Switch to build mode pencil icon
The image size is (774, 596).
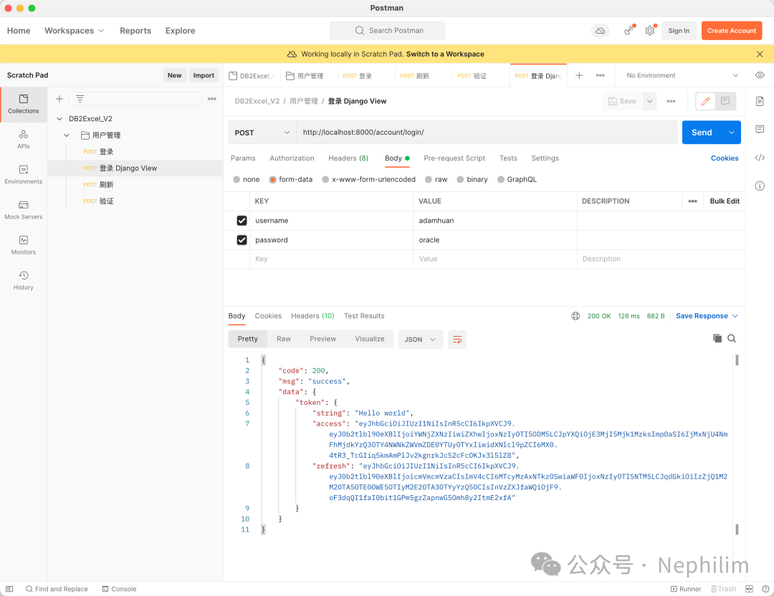pos(705,101)
